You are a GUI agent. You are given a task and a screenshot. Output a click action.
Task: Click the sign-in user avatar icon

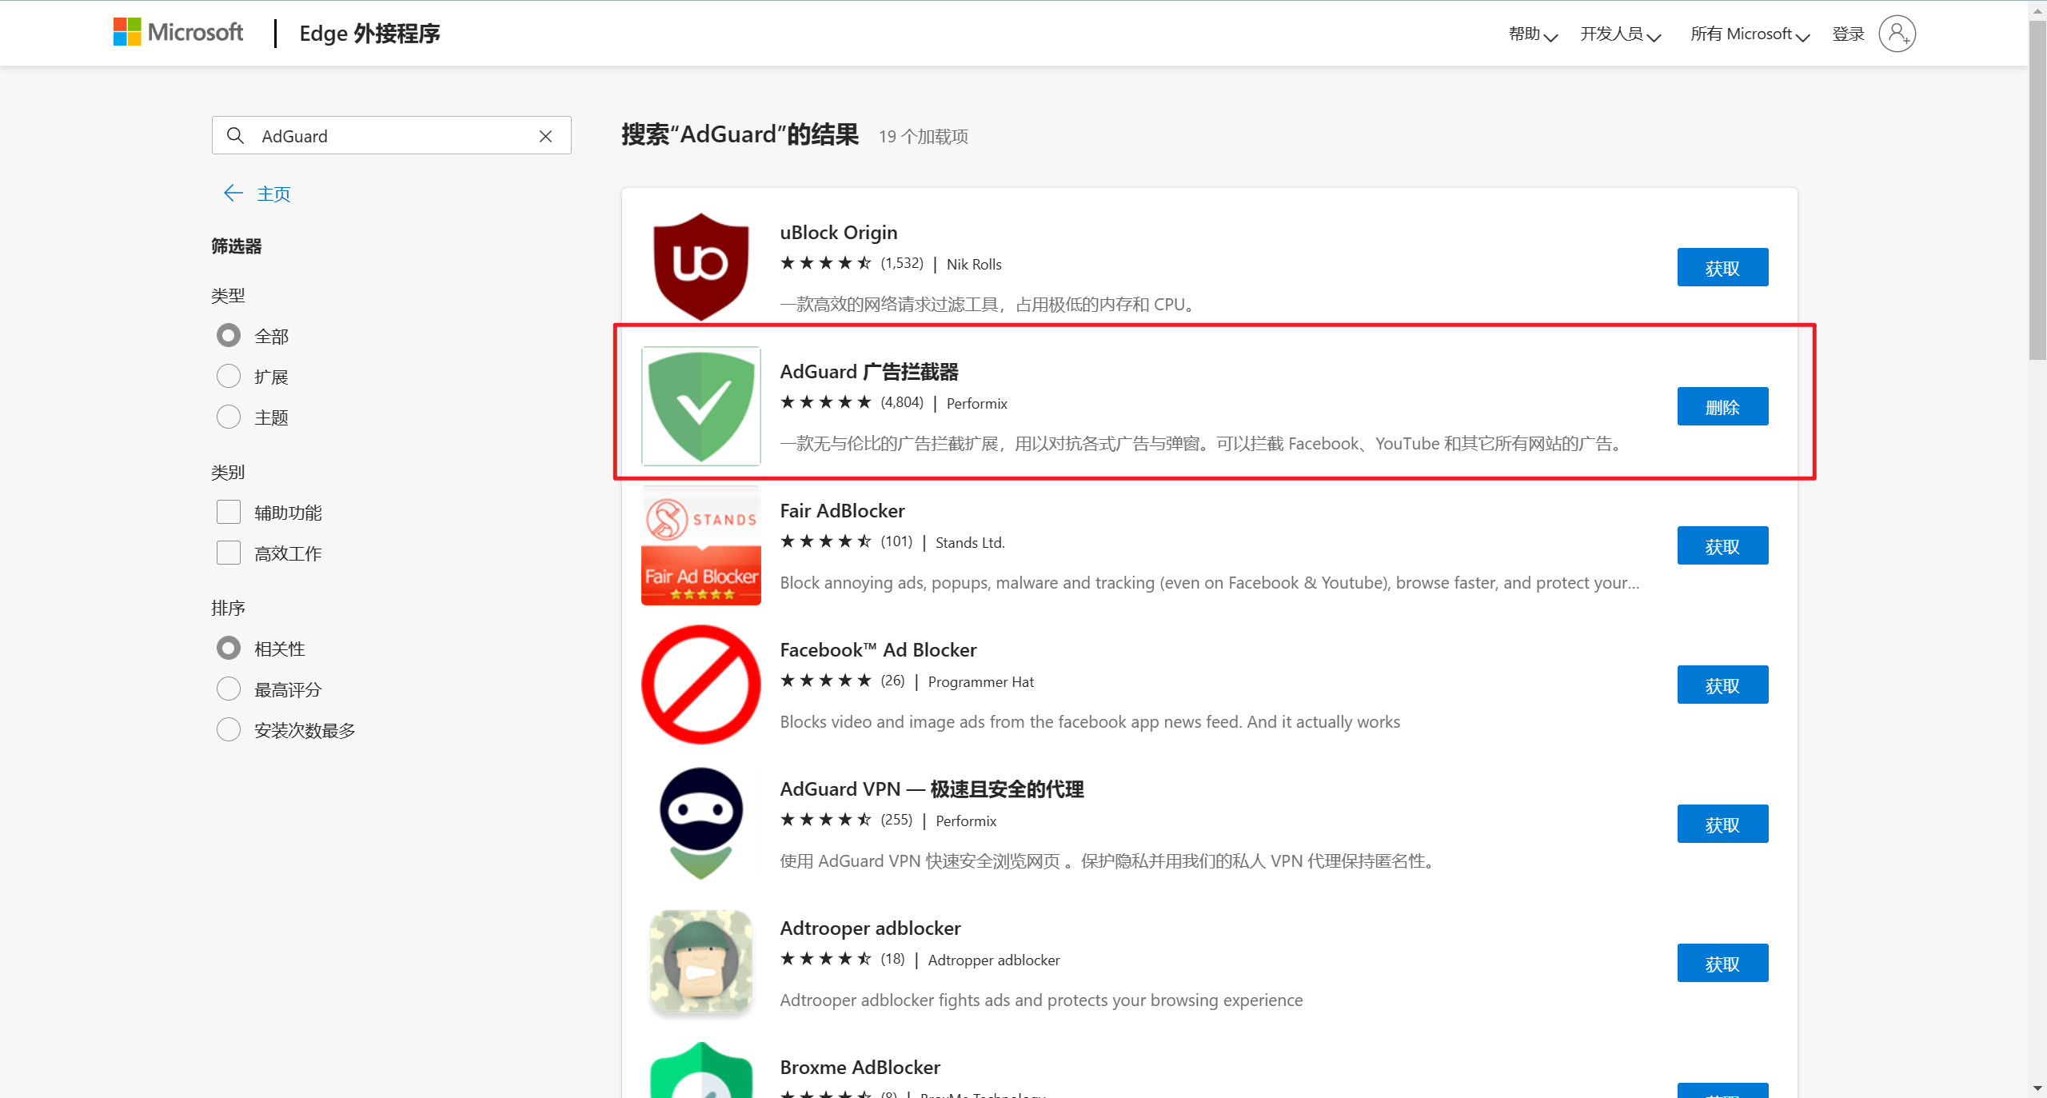pos(1897,34)
